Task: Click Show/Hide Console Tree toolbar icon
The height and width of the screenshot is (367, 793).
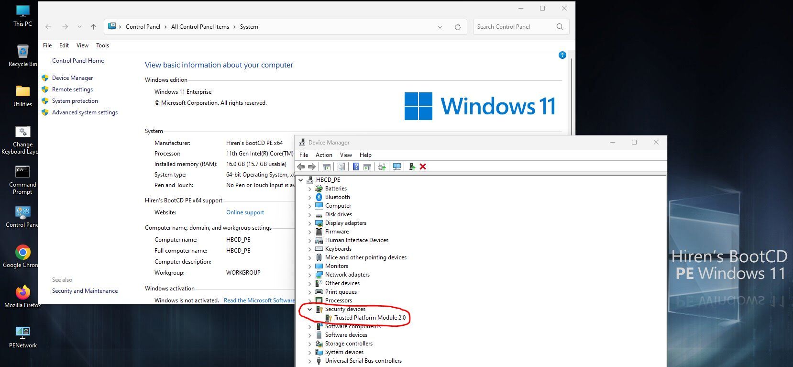Action: point(327,167)
